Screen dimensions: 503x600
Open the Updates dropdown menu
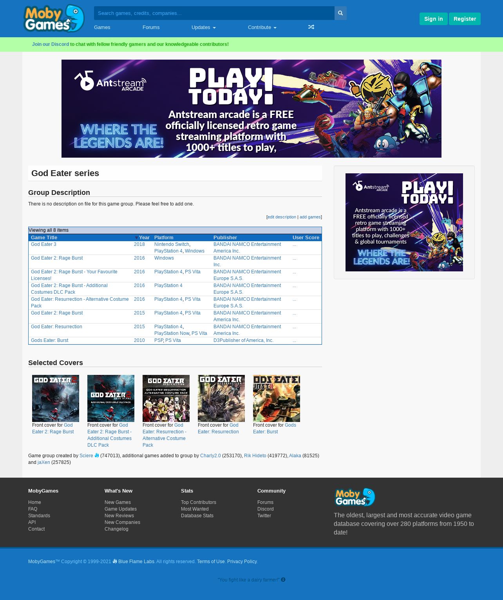click(203, 27)
